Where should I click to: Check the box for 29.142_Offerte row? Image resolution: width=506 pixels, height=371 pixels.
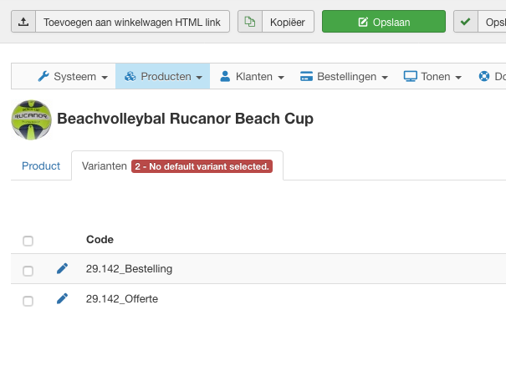[28, 301]
